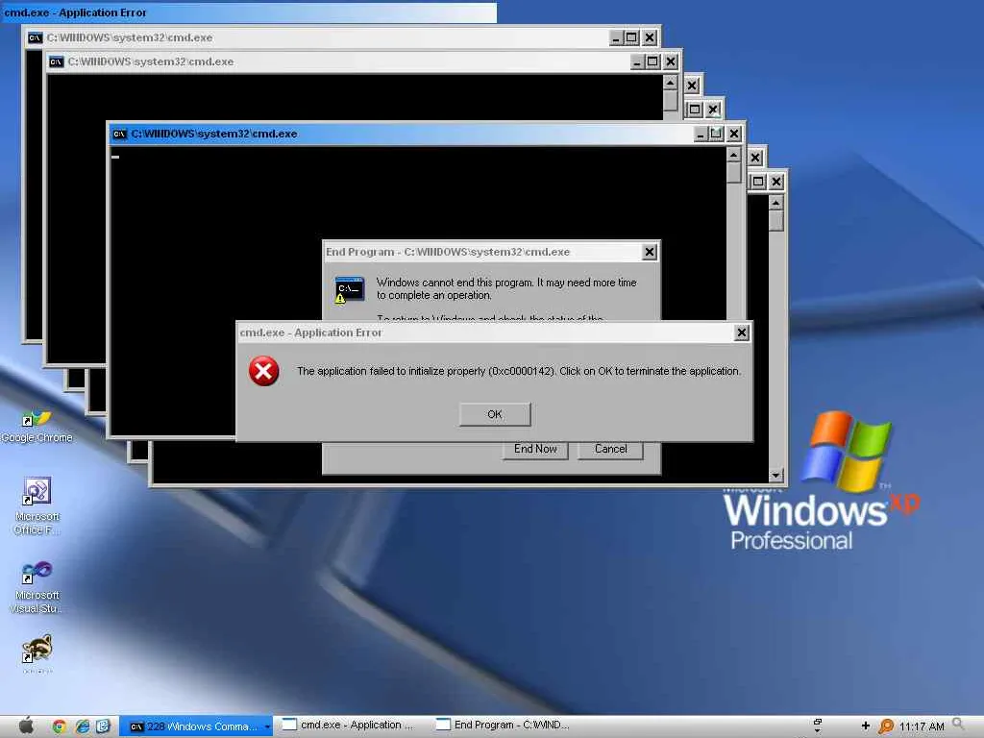Click the orange magnifier icon in the system tray

click(x=886, y=726)
